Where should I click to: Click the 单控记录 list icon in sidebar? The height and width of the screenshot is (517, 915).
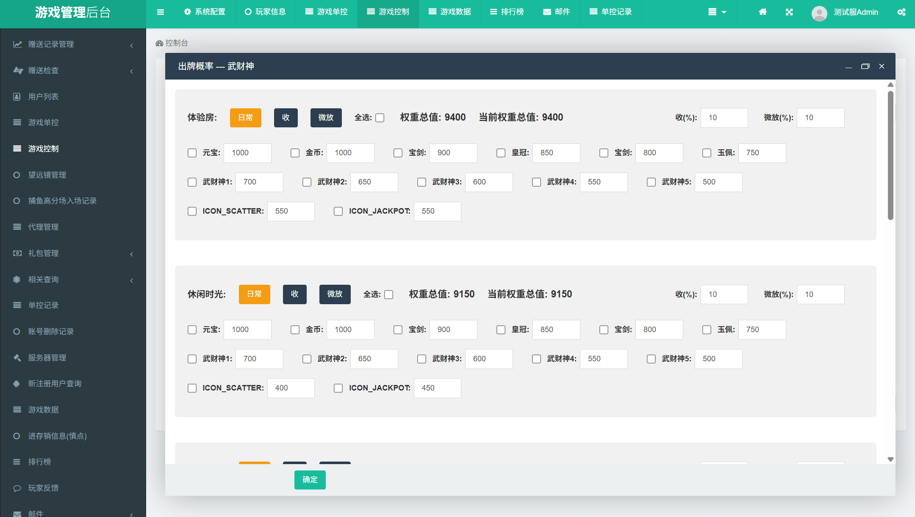click(17, 305)
